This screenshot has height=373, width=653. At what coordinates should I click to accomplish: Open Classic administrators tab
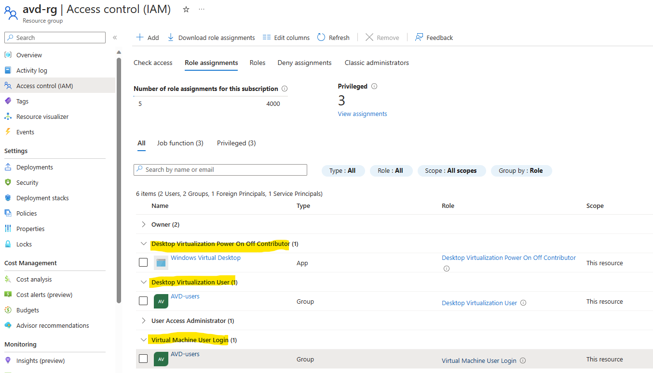[377, 63]
